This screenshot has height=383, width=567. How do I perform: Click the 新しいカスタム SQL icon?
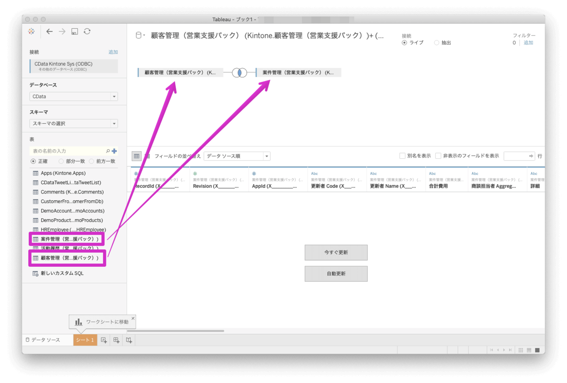(35, 273)
